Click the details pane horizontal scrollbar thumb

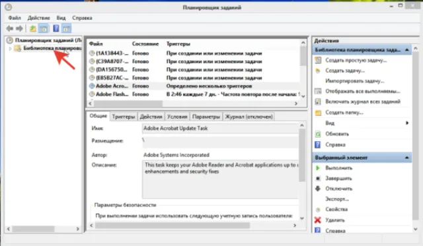tap(173, 226)
